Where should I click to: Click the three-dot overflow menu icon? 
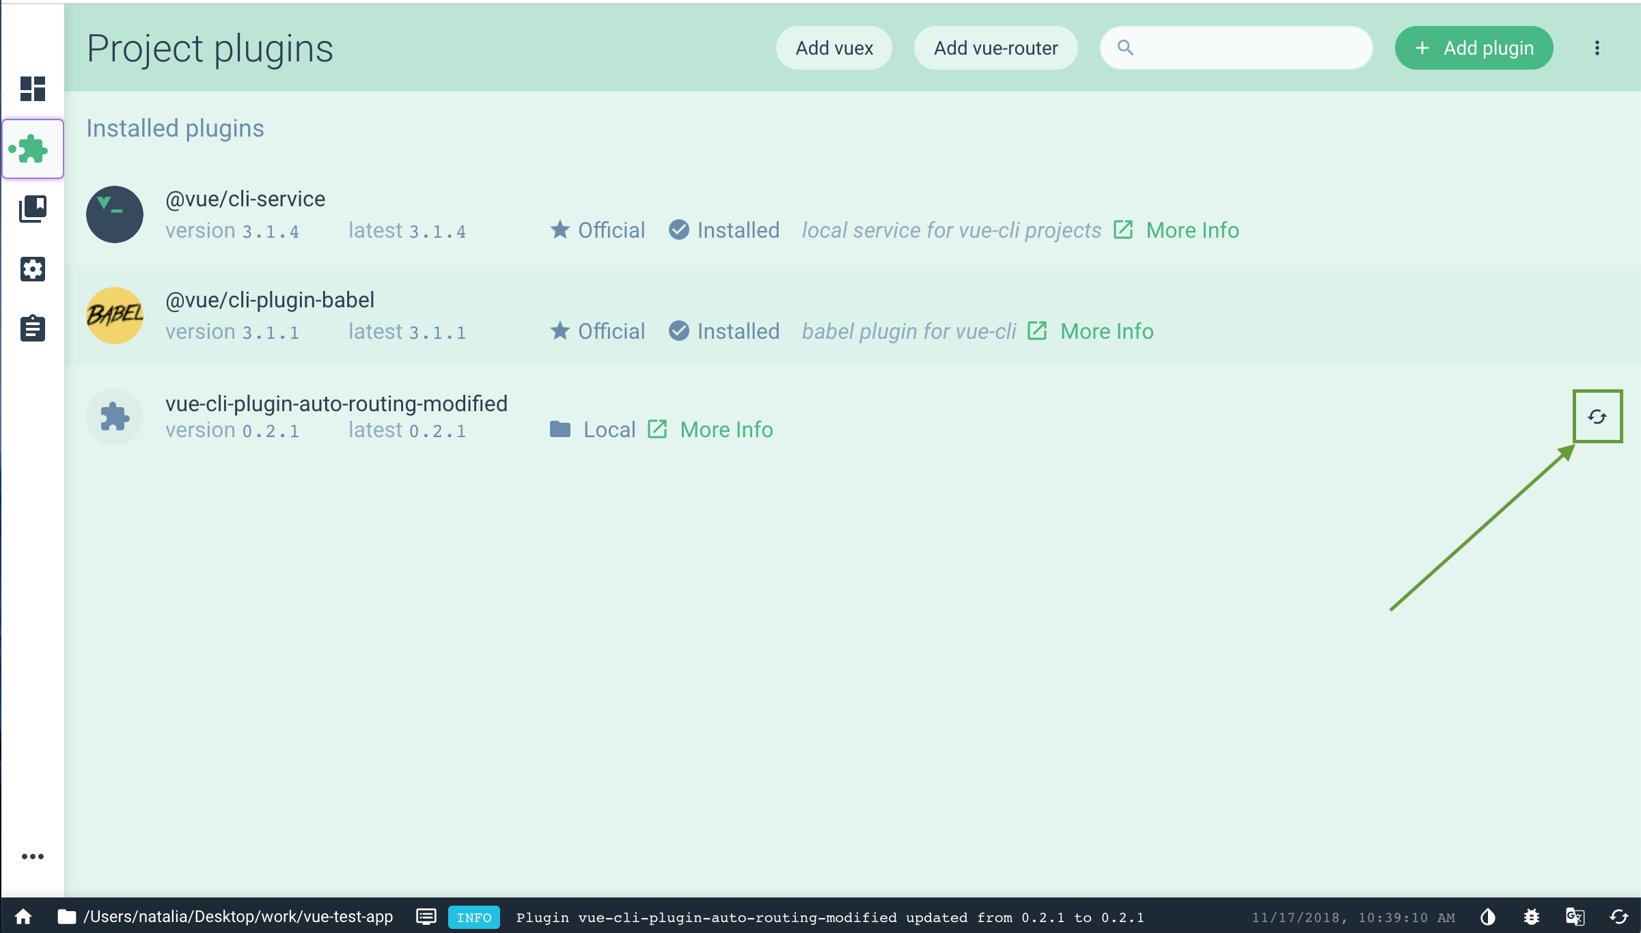(1597, 47)
